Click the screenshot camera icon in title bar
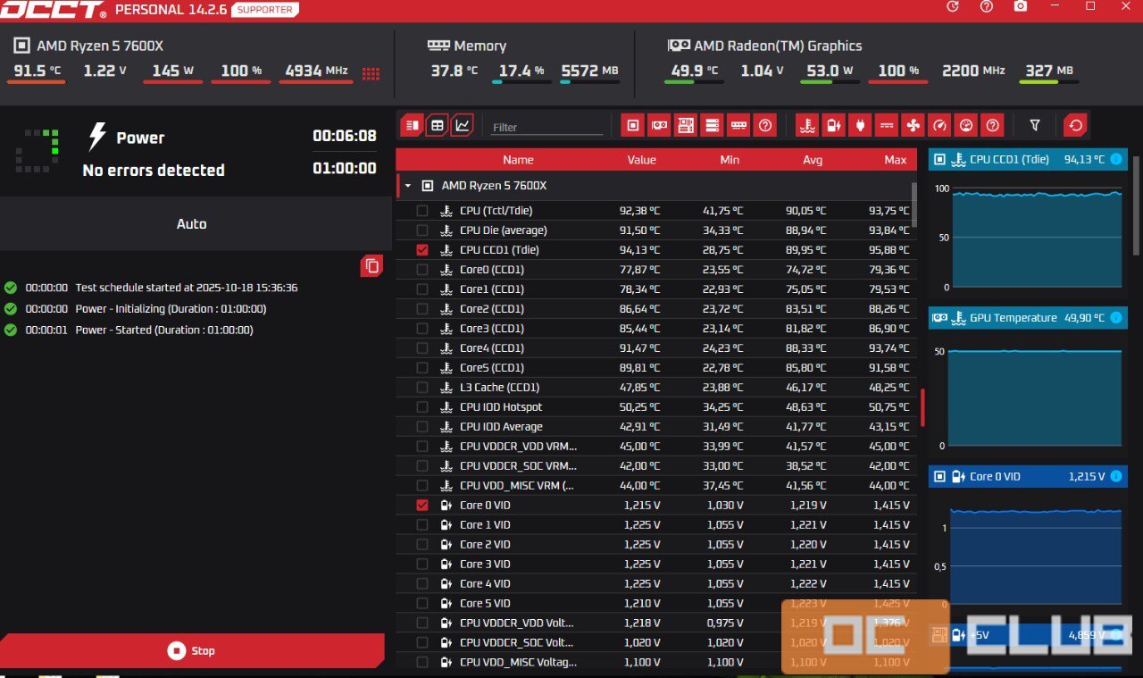The image size is (1143, 678). click(1021, 6)
